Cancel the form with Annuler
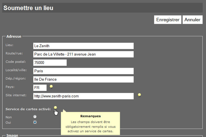Screen dimensions: 206x137 pos(193,20)
